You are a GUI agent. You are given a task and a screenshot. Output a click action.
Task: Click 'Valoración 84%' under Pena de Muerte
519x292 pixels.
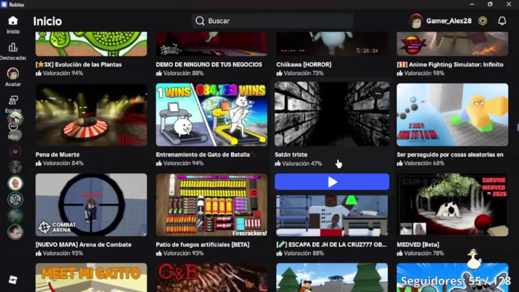[x=63, y=163]
